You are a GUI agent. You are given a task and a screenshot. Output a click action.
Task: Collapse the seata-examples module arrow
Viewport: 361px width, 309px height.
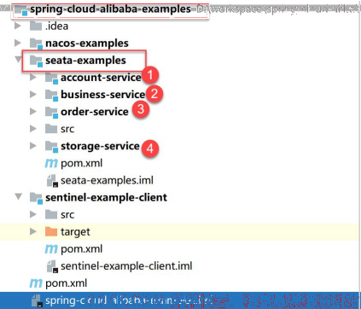(18, 60)
